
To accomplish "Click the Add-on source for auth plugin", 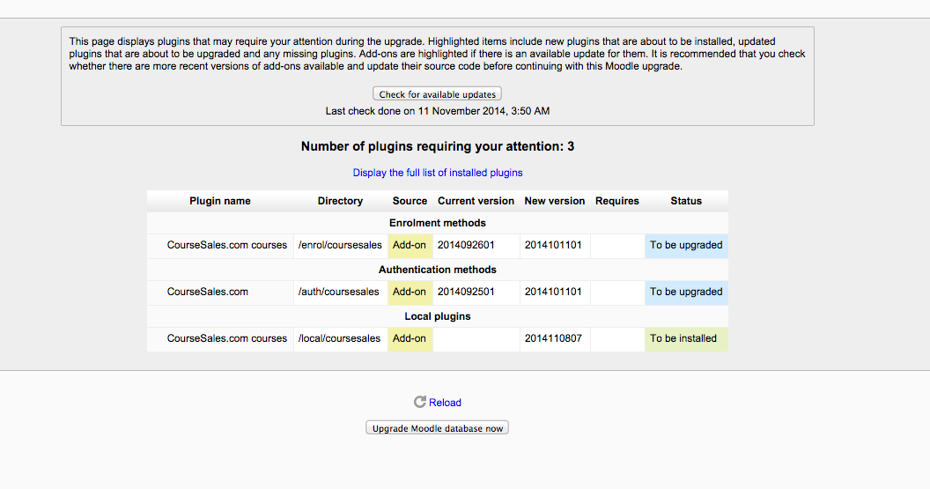I will (x=410, y=292).
